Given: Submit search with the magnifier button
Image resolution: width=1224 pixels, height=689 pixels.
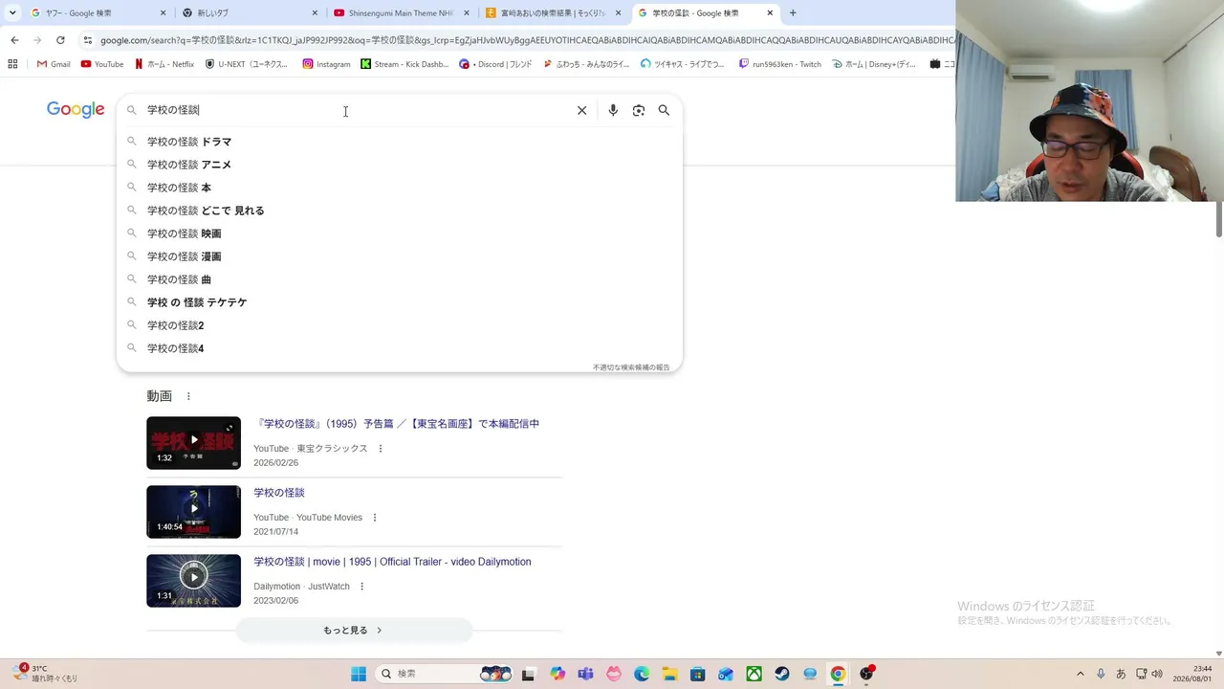Looking at the screenshot, I should (664, 110).
